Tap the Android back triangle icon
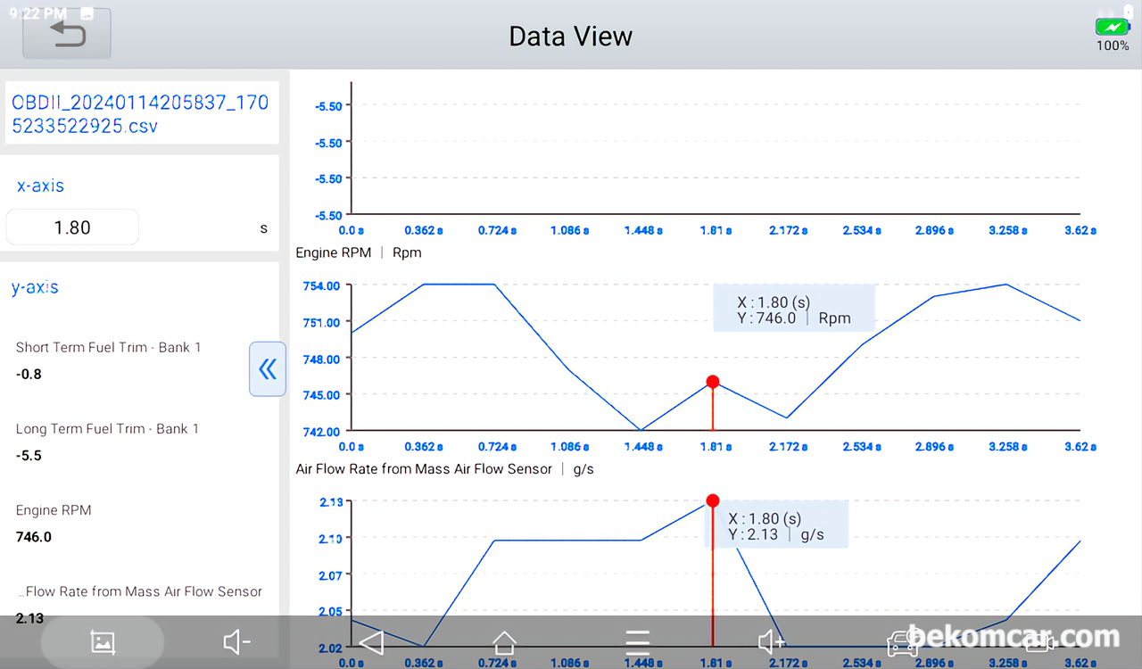1142x669 pixels. (x=370, y=641)
